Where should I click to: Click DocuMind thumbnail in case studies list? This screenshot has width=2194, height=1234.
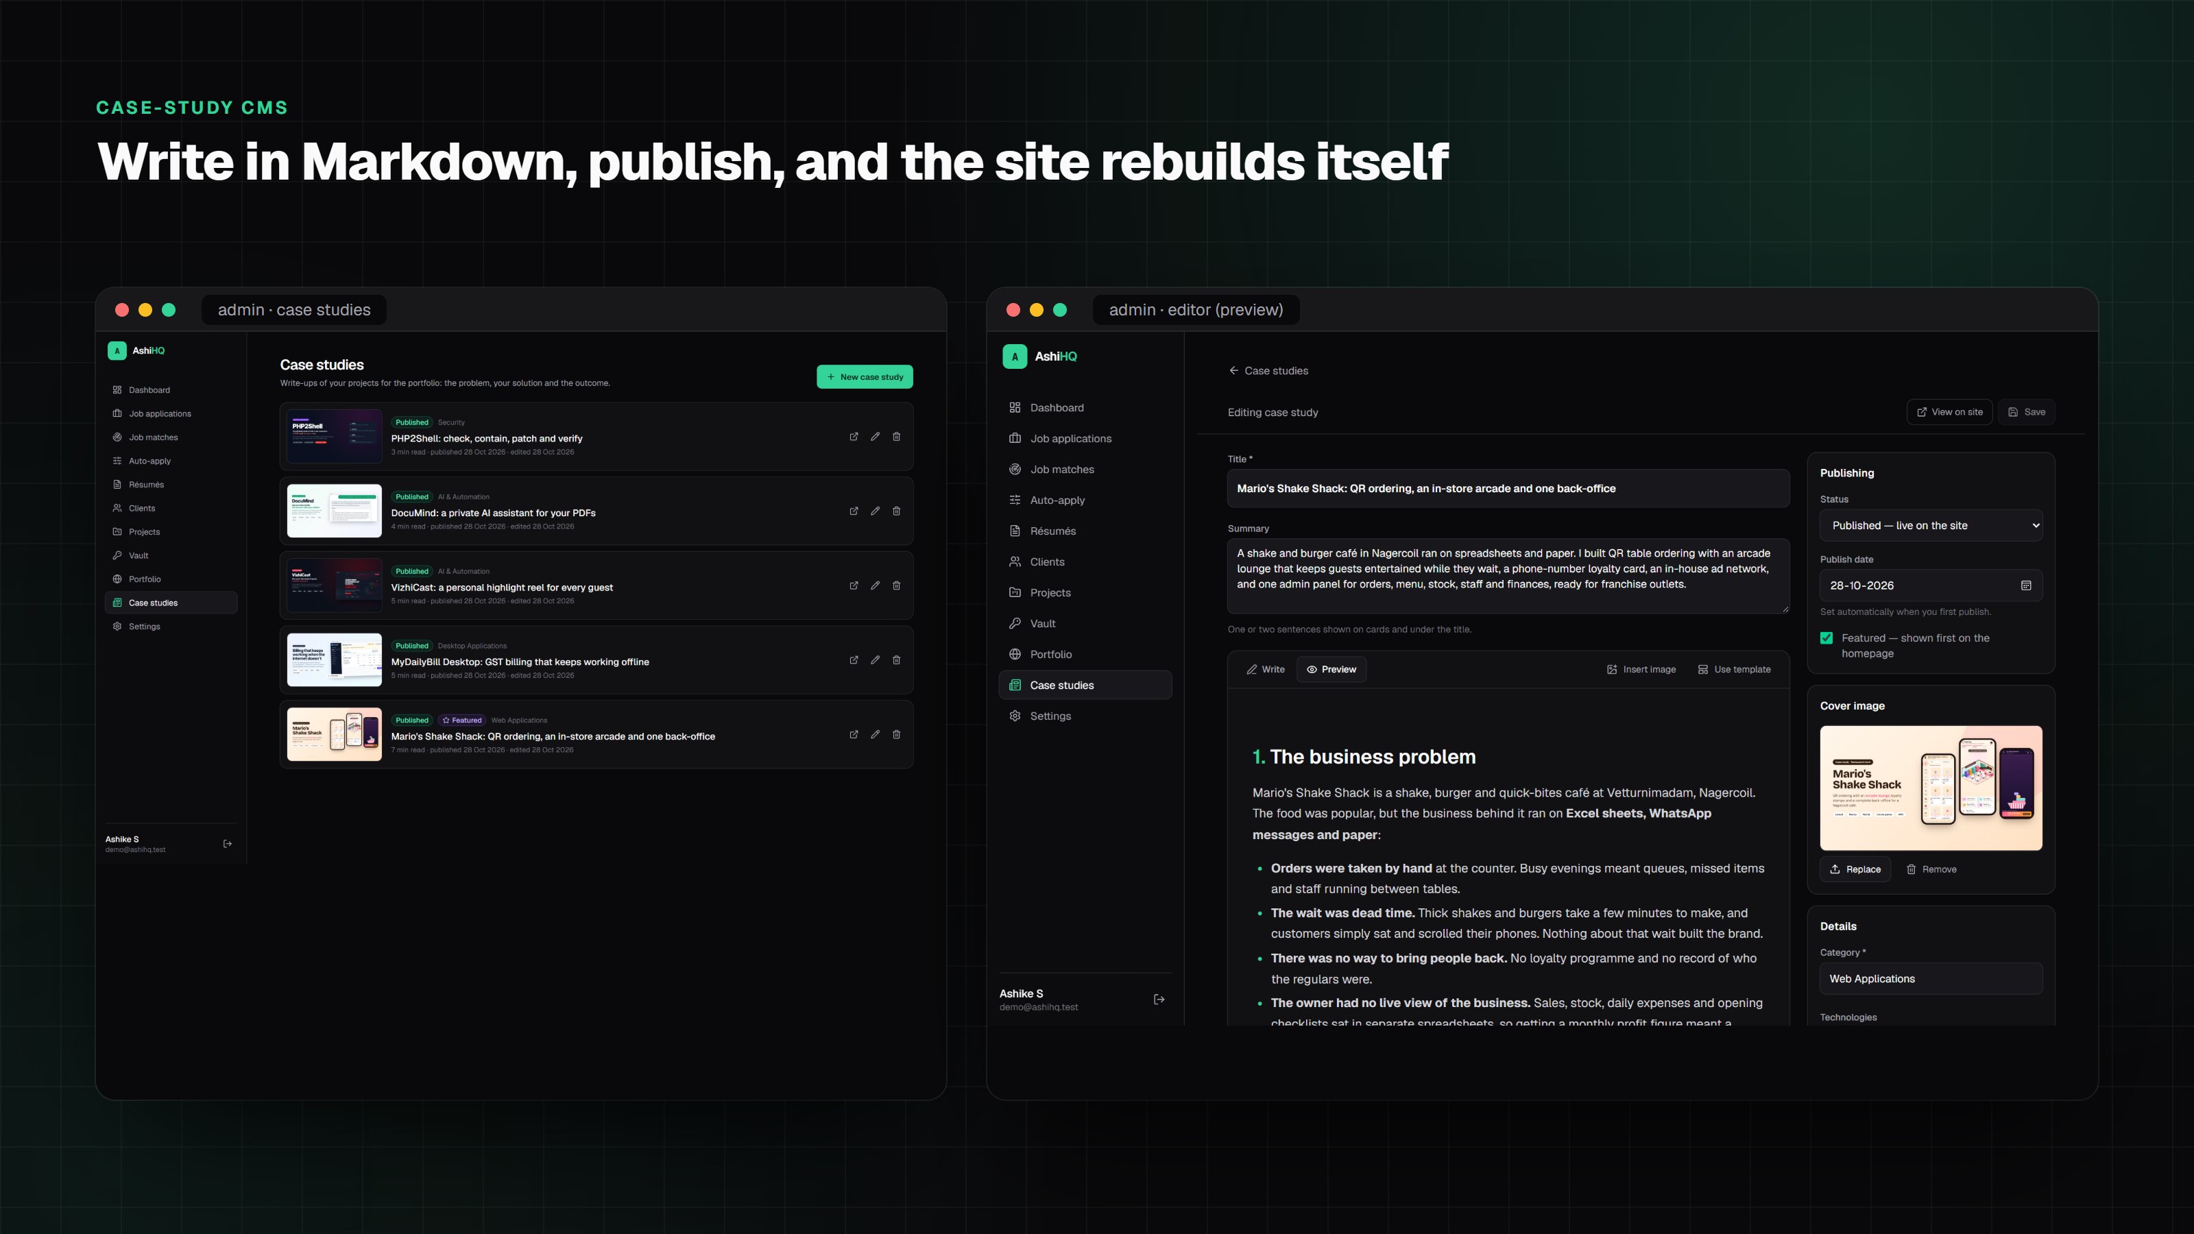click(334, 511)
